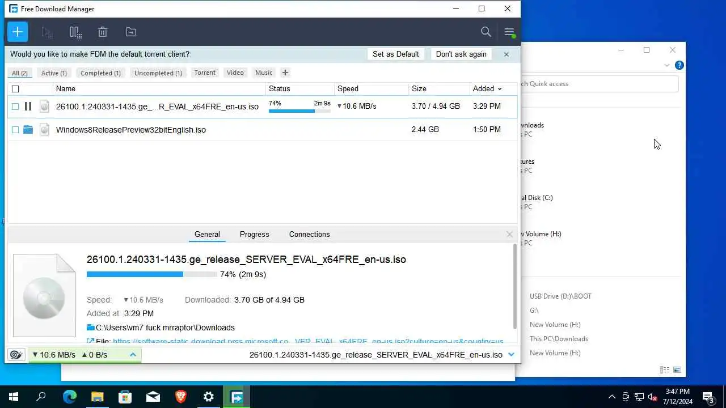The width and height of the screenshot is (726, 408).
Task: Click the large progress bar in details panel
Action: click(152, 274)
